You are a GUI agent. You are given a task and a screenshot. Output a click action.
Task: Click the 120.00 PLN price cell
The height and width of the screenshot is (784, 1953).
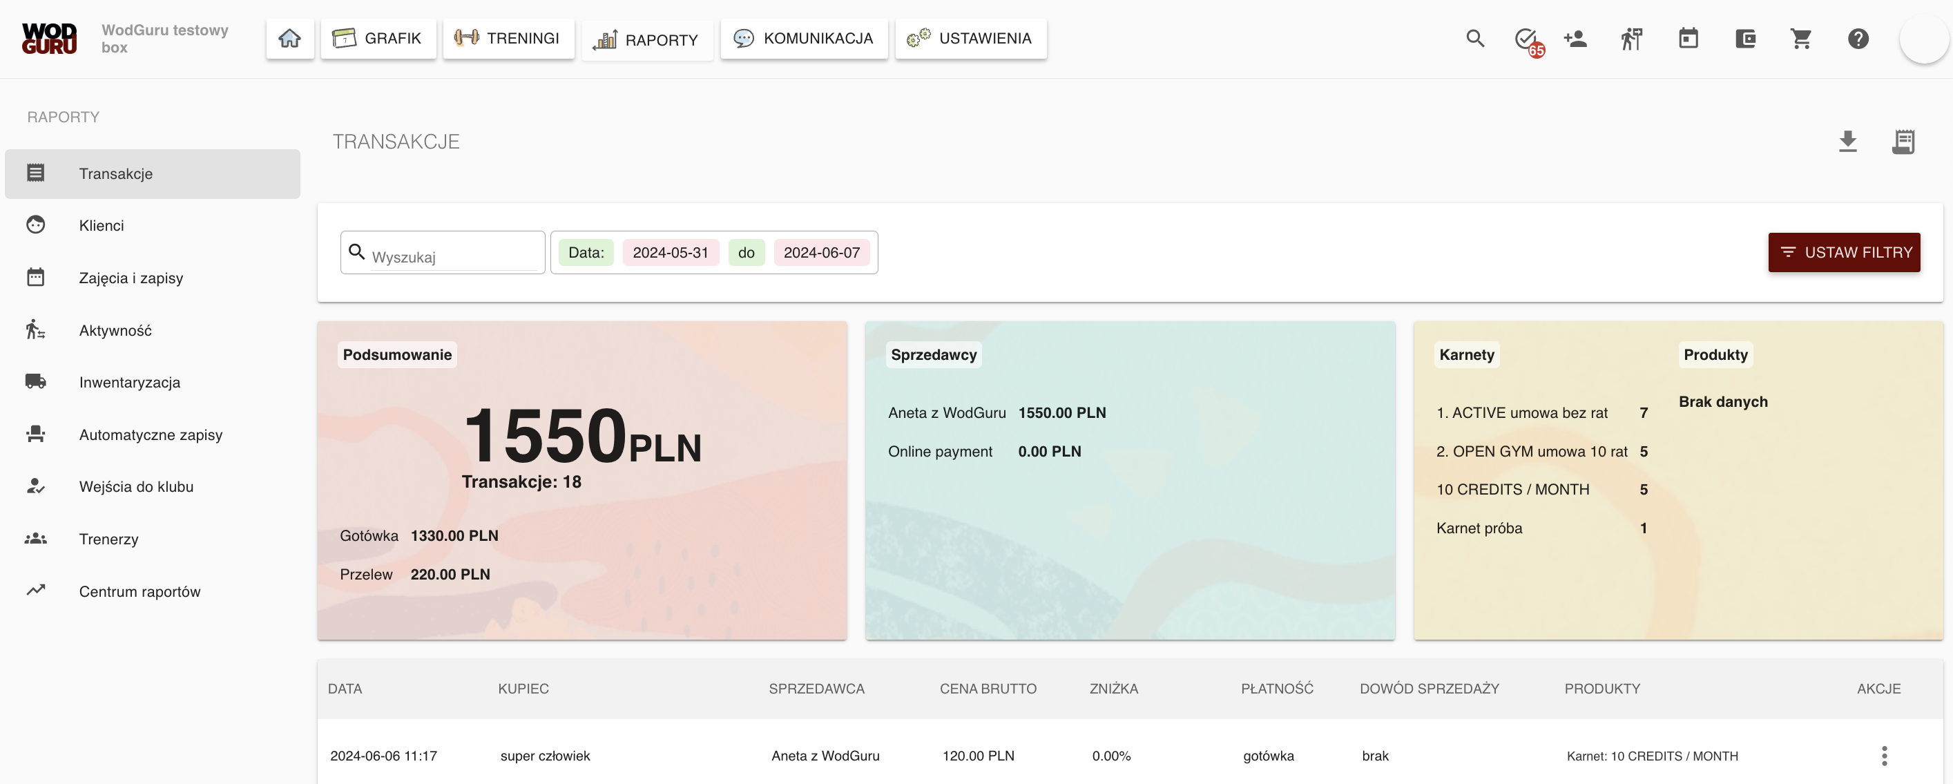tap(978, 756)
